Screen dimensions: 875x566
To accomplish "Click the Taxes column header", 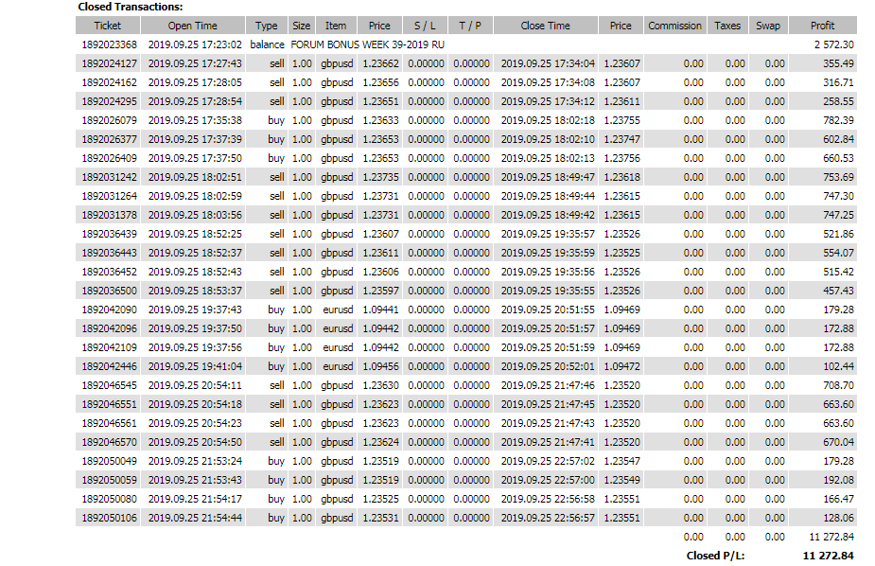I will (x=727, y=26).
